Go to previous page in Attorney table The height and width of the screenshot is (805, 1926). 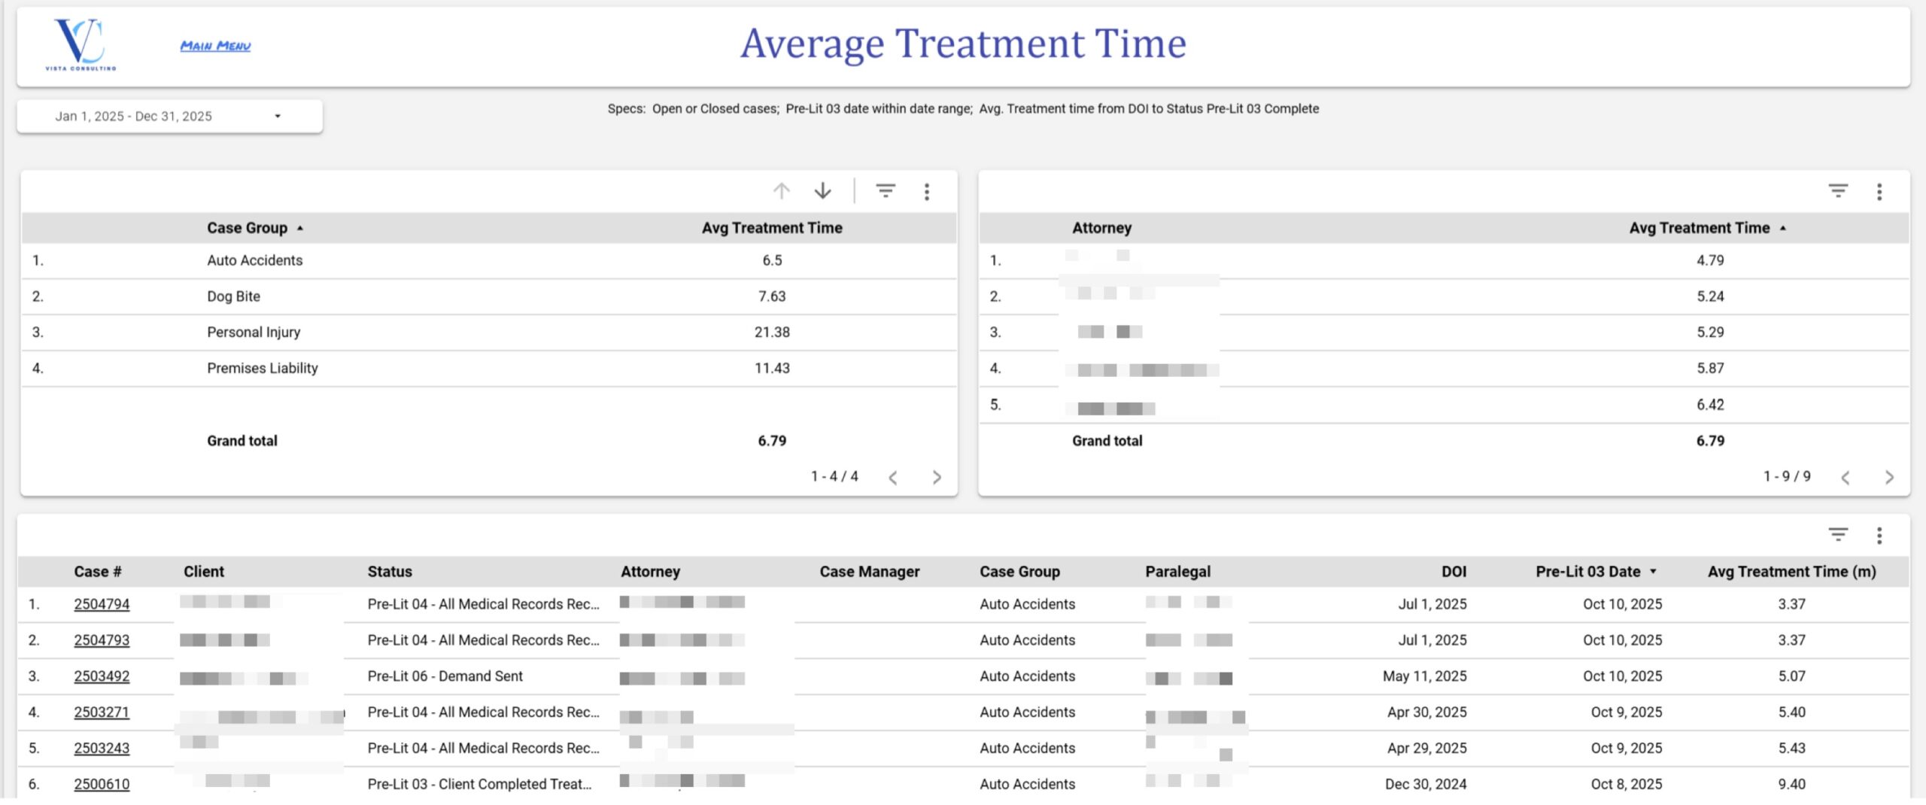pos(1845,478)
